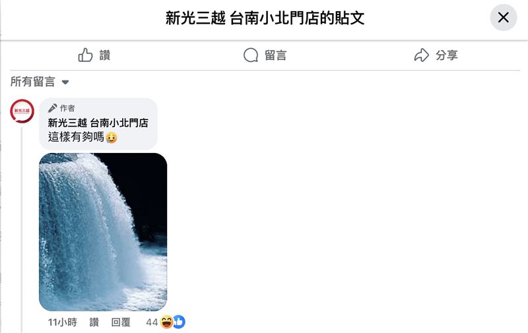Select the 讚 label in action bar
Viewport: 528px width, 333px height.
[105, 55]
